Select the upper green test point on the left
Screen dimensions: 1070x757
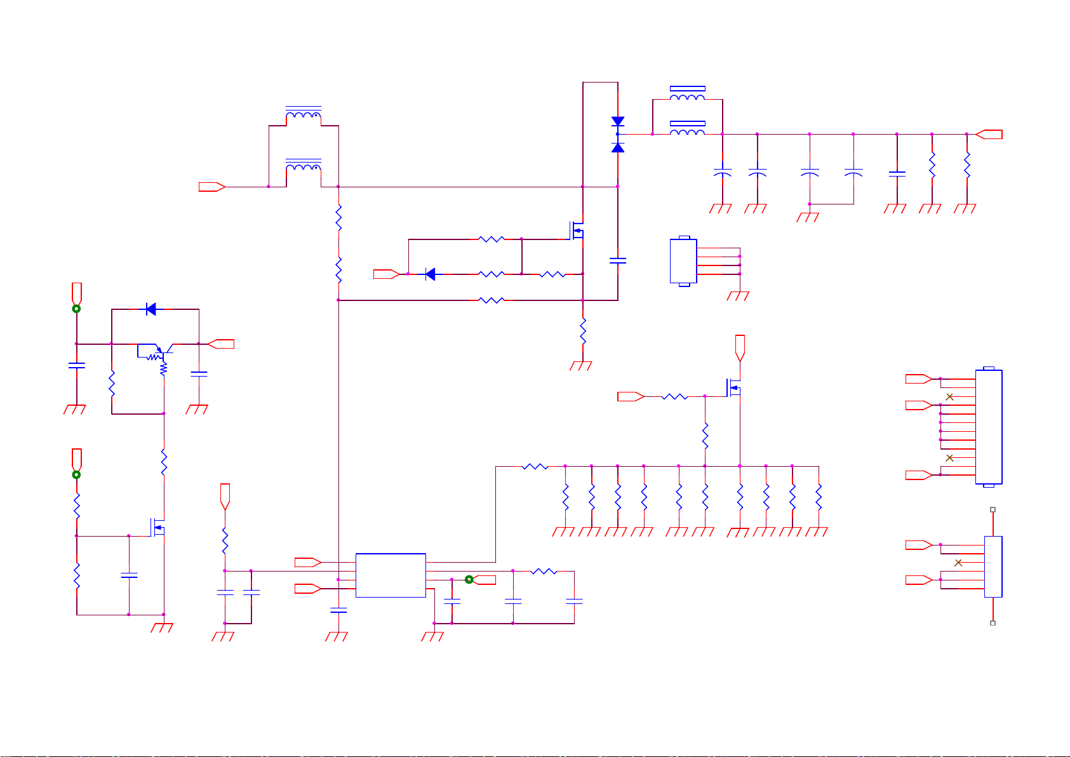(x=76, y=309)
